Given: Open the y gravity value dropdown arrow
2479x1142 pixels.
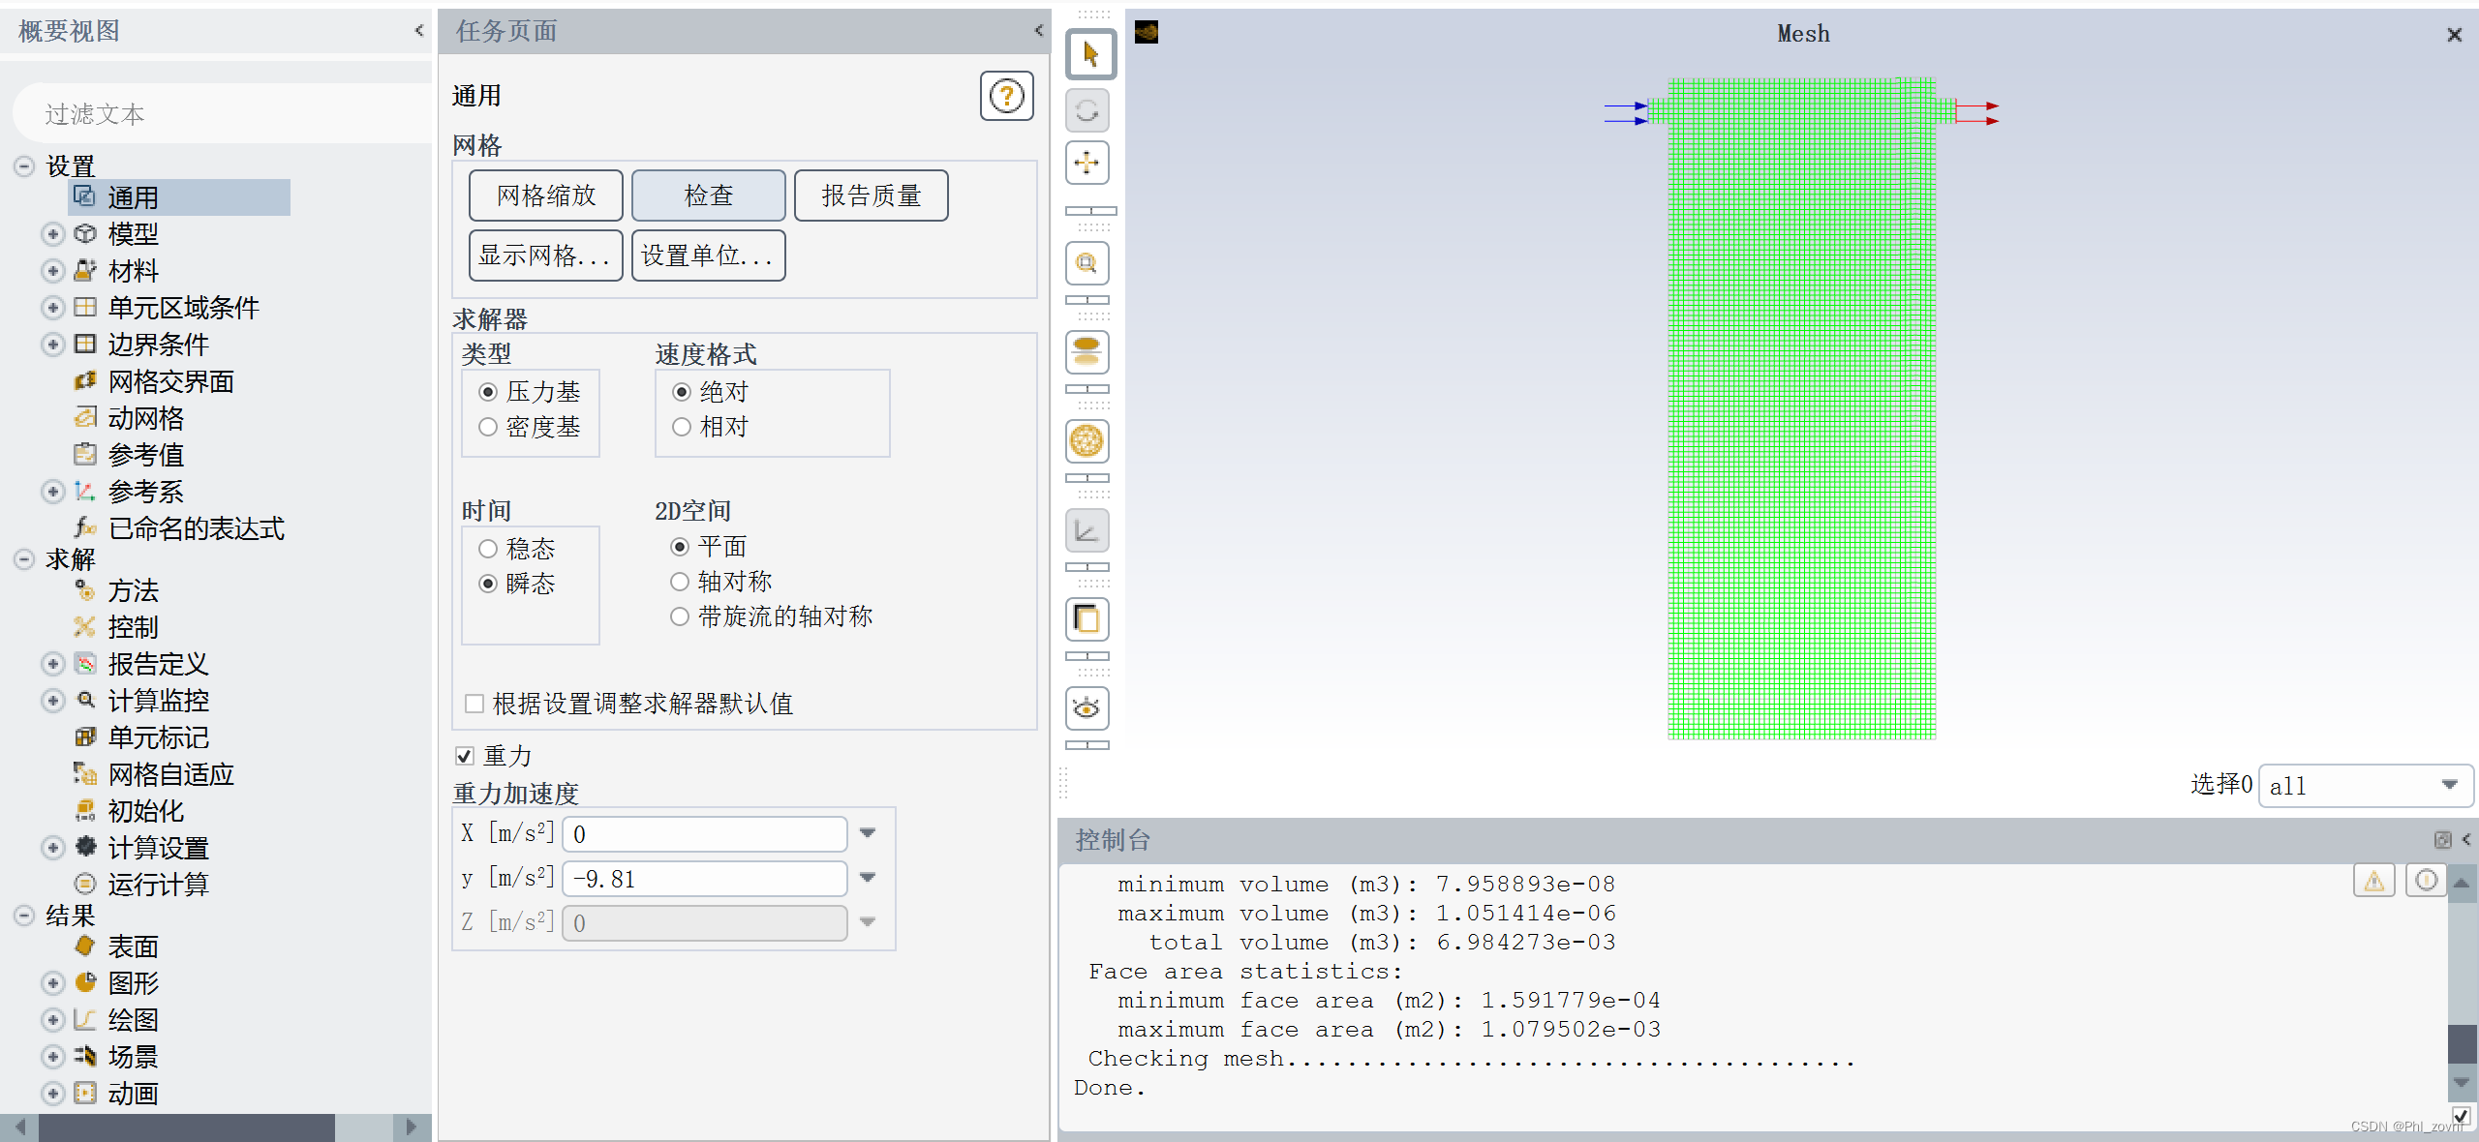Looking at the screenshot, I should click(868, 878).
